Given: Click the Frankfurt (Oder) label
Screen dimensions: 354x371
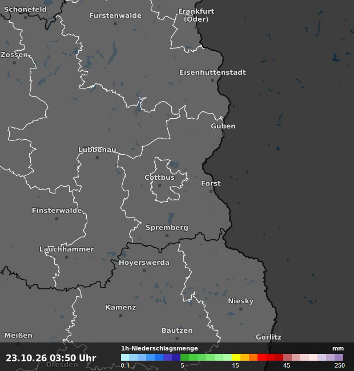Looking at the screenshot, I should 196,15.
